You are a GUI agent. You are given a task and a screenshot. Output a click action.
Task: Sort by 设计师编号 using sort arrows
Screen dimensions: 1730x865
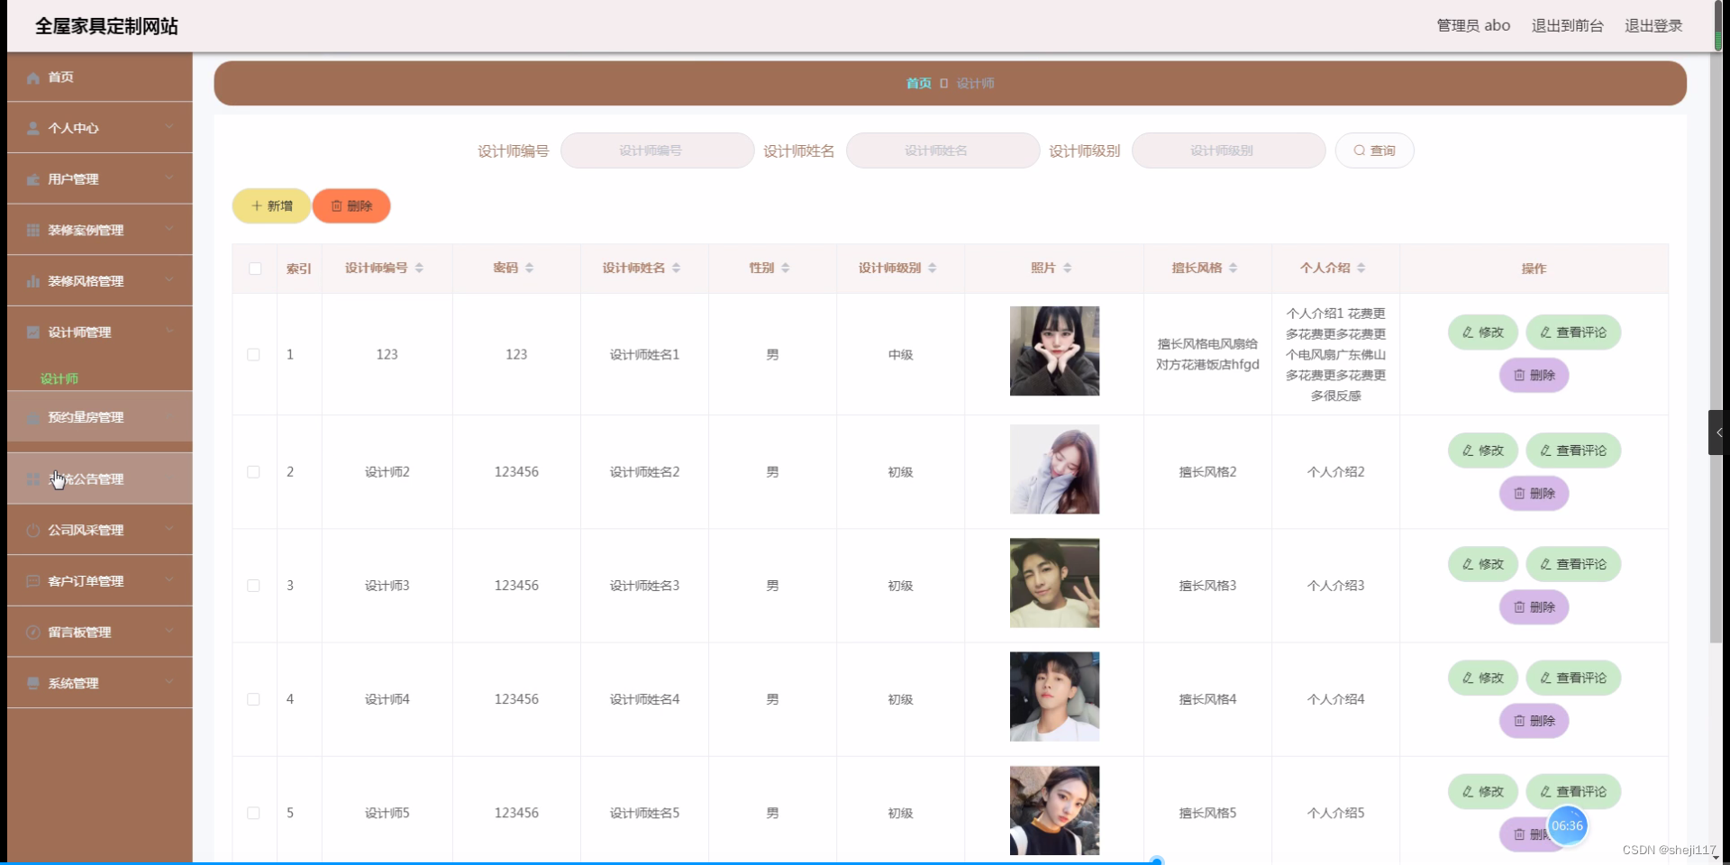[419, 269]
